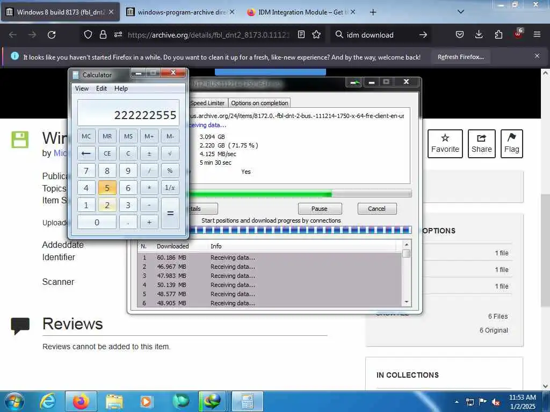This screenshot has height=412, width=550.
Task: Bookmark this page with the star
Action: pyautogui.click(x=316, y=34)
